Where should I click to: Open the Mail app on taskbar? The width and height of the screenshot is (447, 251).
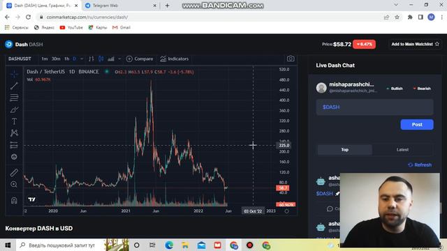[201, 245]
